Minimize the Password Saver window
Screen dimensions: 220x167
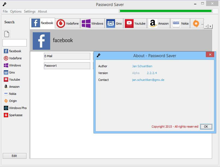pyautogui.click(x=195, y=4)
